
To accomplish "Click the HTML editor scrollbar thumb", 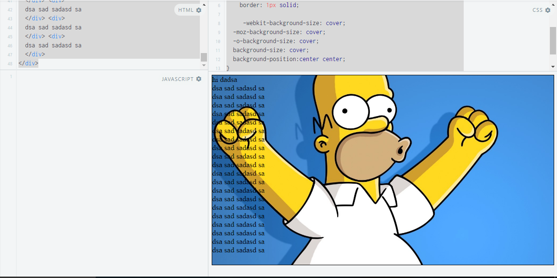I will [204, 57].
